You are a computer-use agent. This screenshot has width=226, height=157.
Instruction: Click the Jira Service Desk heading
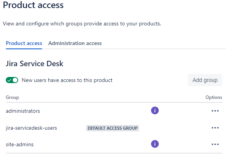[34, 63]
